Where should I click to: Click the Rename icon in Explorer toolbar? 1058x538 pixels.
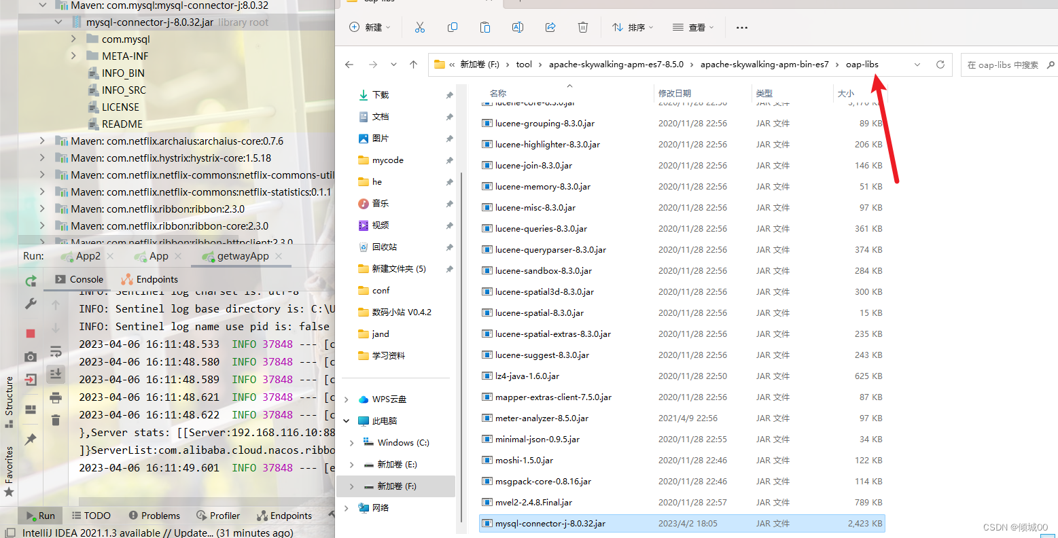[x=518, y=27]
